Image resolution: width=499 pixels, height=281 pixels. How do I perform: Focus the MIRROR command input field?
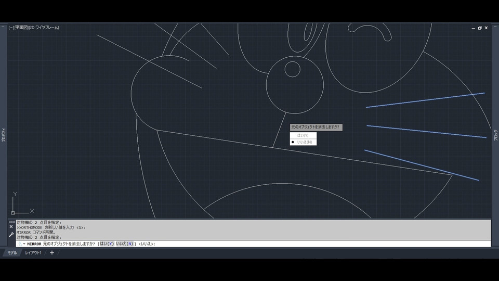point(253,244)
